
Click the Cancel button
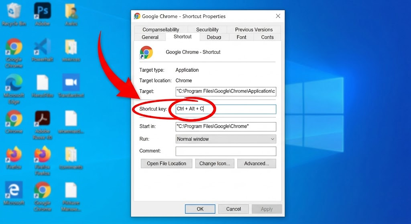tap(233, 209)
